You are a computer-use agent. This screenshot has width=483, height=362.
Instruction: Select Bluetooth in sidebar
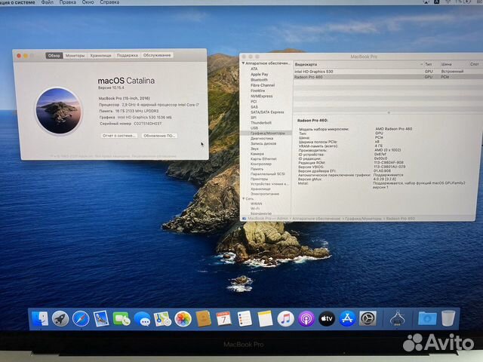point(259,80)
